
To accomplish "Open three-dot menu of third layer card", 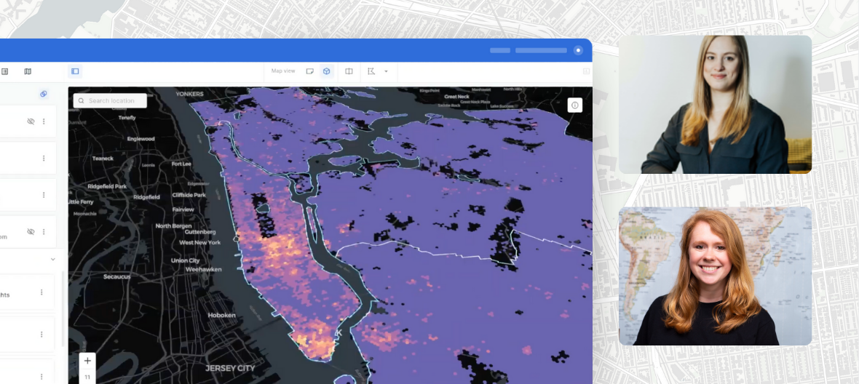I will (x=44, y=195).
